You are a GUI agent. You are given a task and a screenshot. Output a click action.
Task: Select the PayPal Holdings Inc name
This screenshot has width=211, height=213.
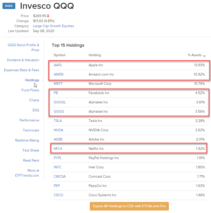[104, 158]
